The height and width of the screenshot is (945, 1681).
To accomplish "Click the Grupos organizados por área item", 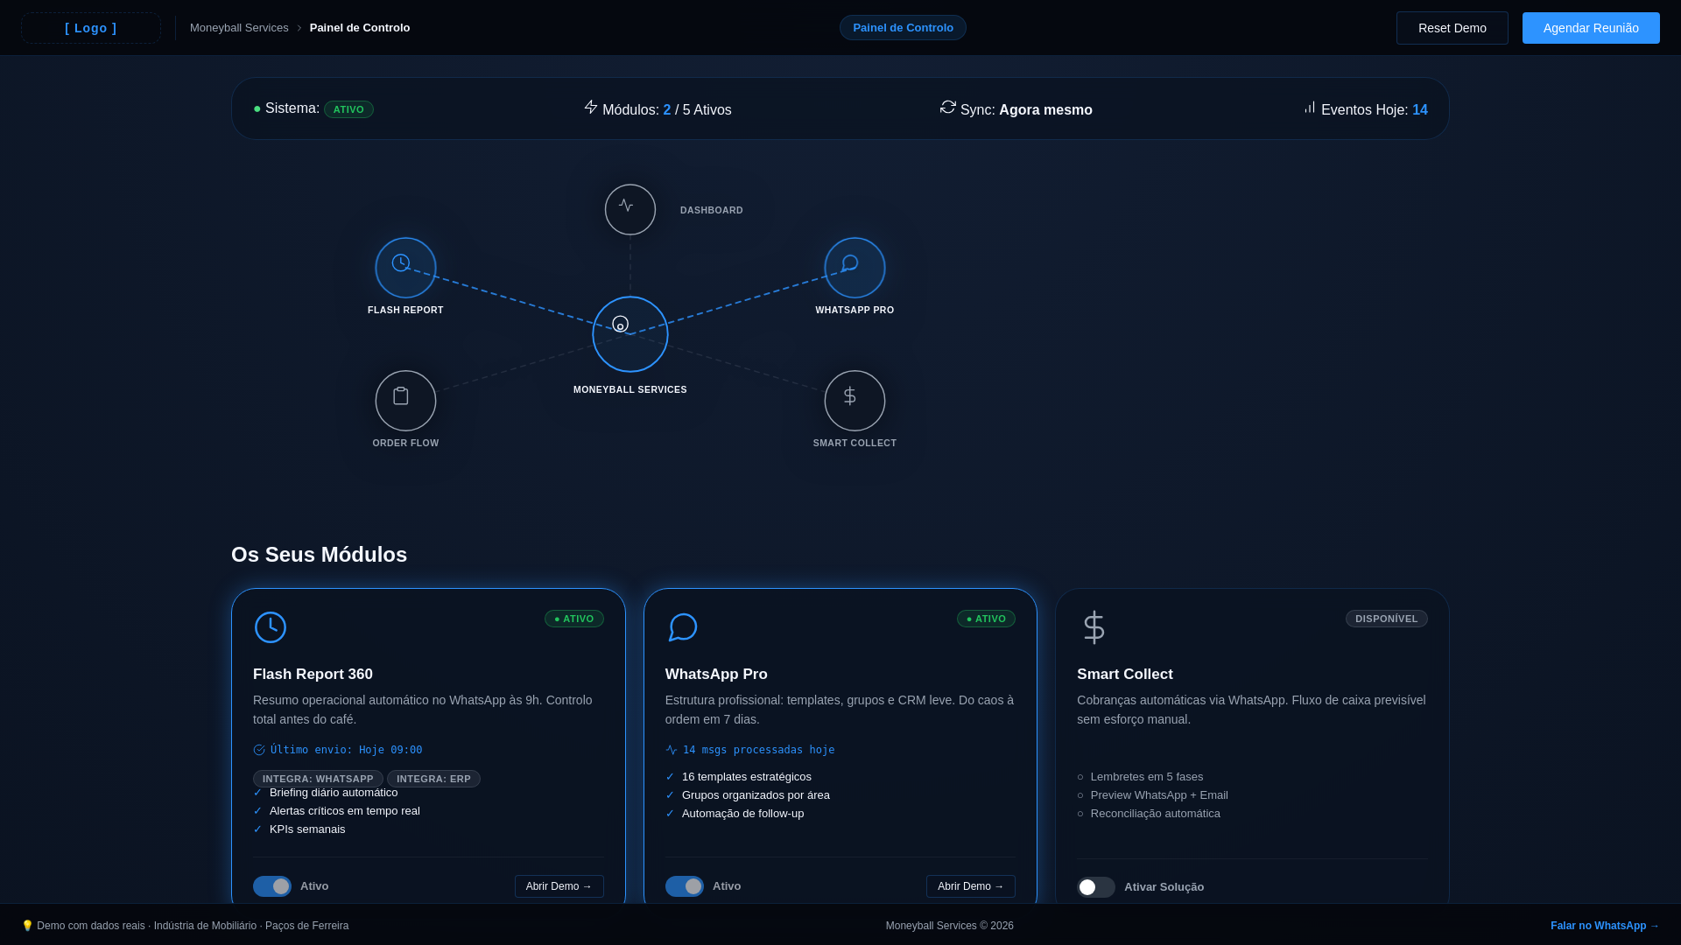I will (756, 795).
